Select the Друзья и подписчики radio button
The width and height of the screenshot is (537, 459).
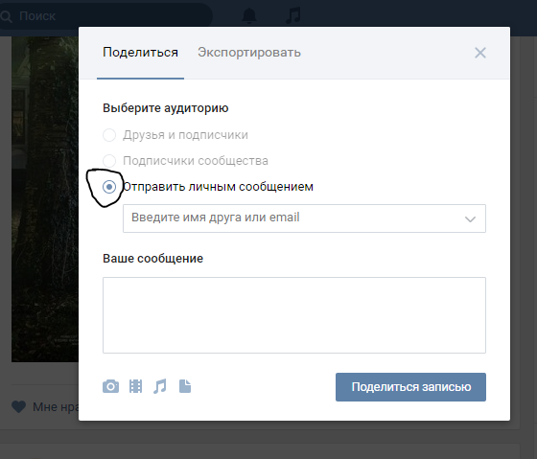pyautogui.click(x=109, y=135)
